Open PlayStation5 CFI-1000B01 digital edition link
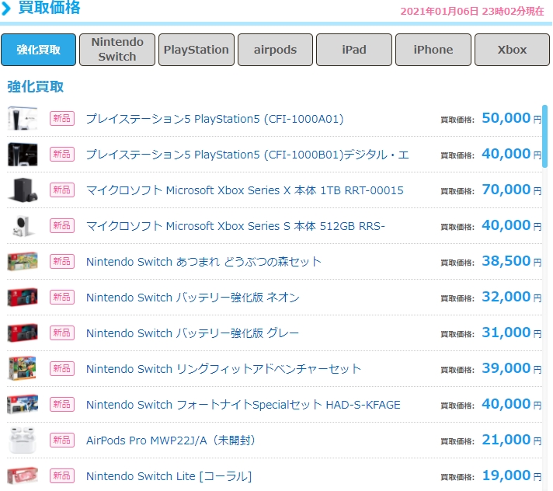 [x=247, y=155]
